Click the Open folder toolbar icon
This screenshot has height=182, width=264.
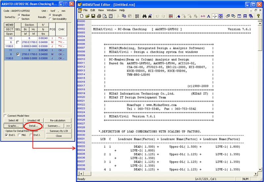[x=87, y=16]
